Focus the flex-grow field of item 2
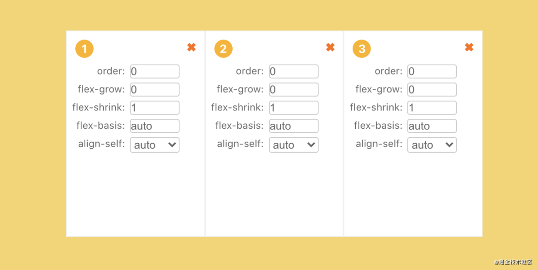 294,90
